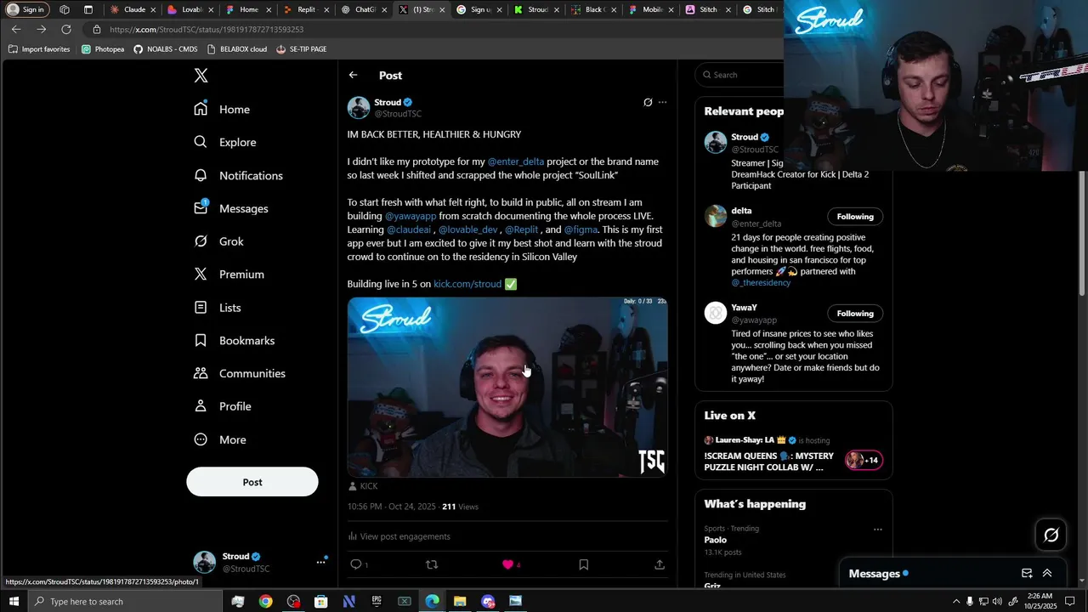Open the @figma mention link

pyautogui.click(x=581, y=229)
